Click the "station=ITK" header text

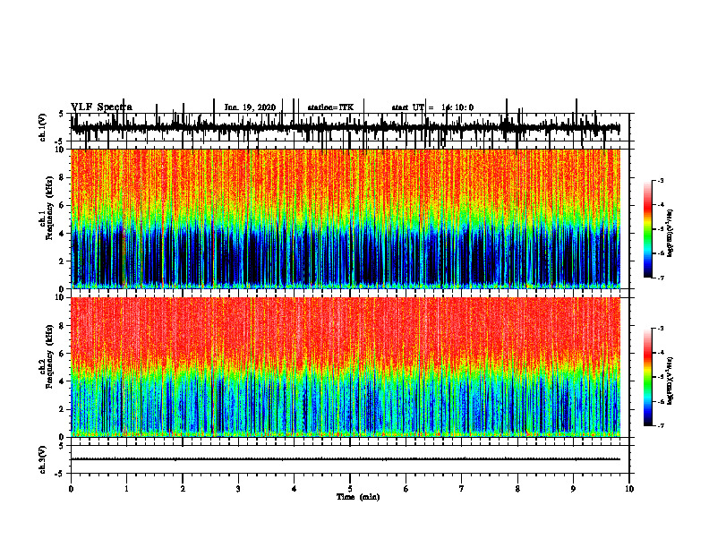click(x=330, y=107)
